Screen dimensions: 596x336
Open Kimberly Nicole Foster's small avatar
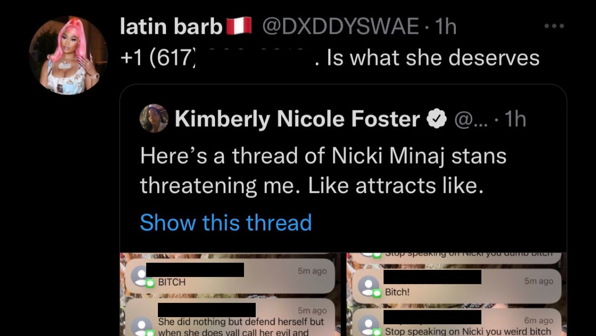154,118
